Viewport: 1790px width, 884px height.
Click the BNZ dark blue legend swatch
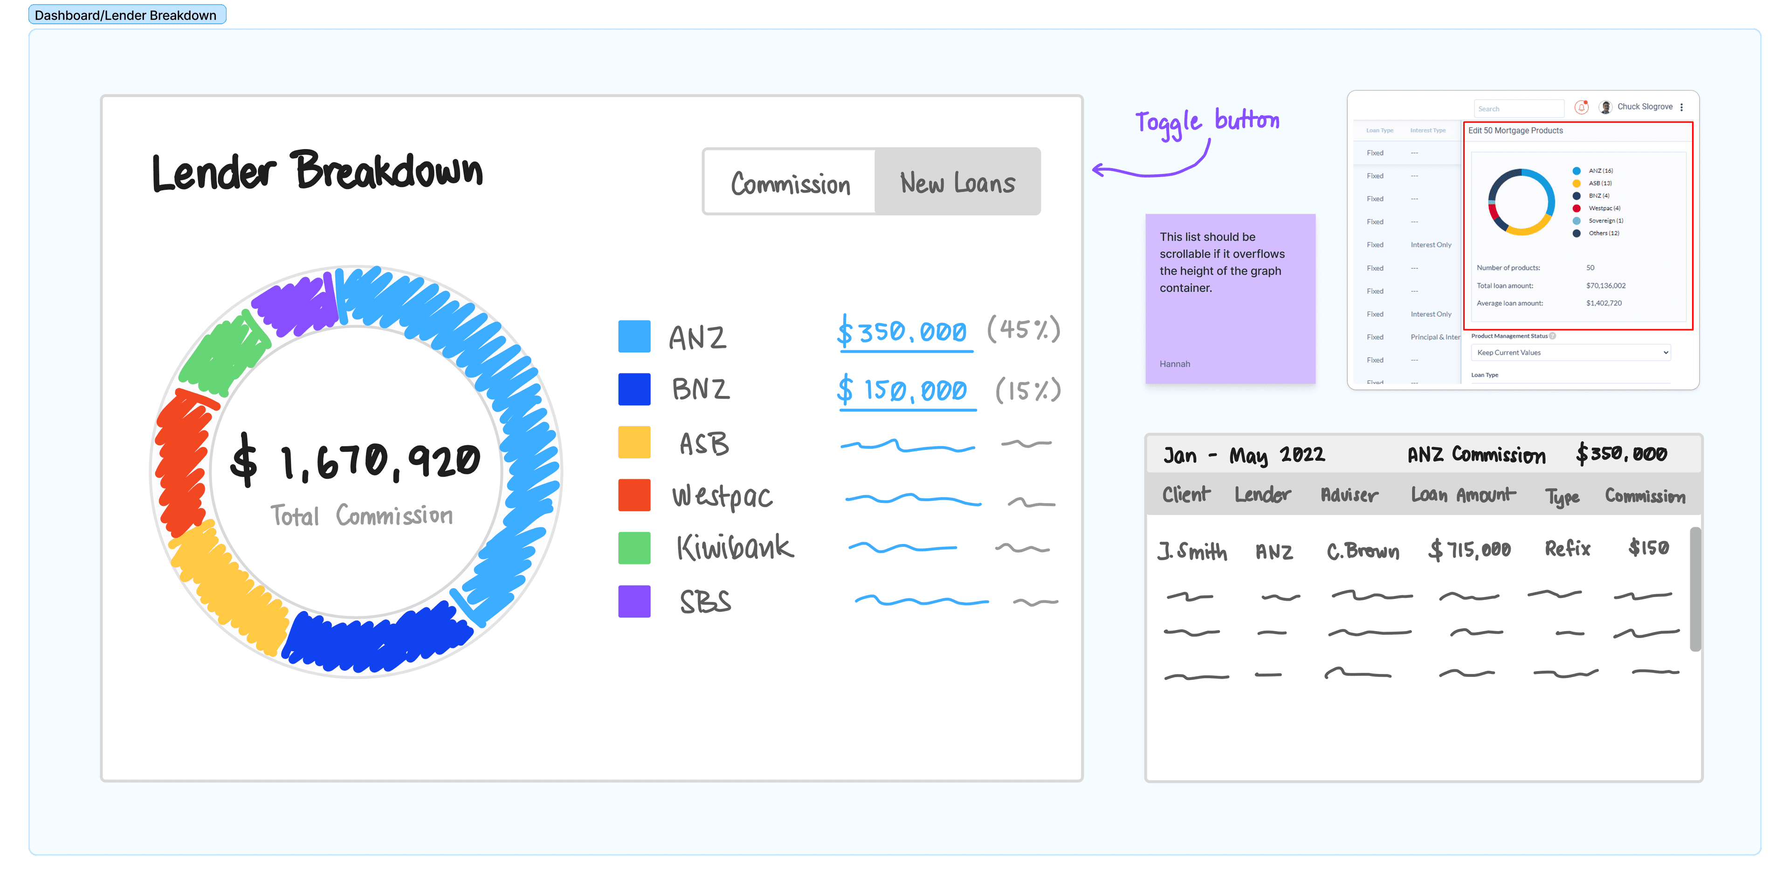634,389
